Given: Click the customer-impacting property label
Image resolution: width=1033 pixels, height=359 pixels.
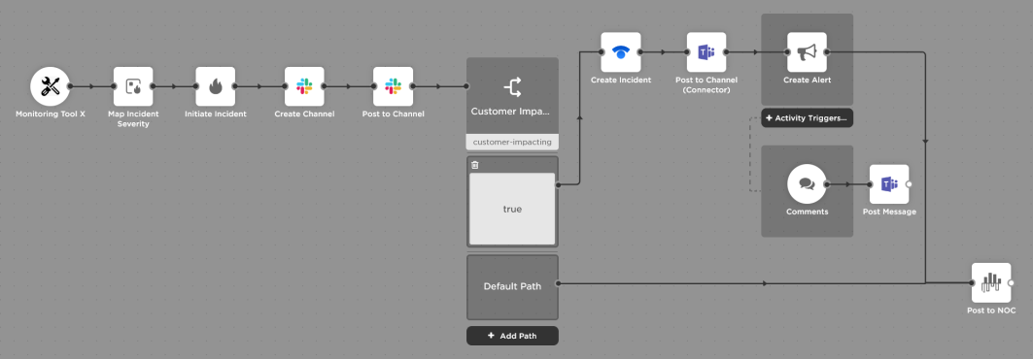Looking at the screenshot, I should [x=512, y=142].
